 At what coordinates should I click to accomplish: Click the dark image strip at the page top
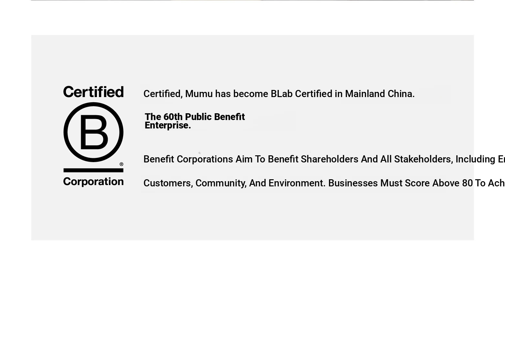pos(252,0)
